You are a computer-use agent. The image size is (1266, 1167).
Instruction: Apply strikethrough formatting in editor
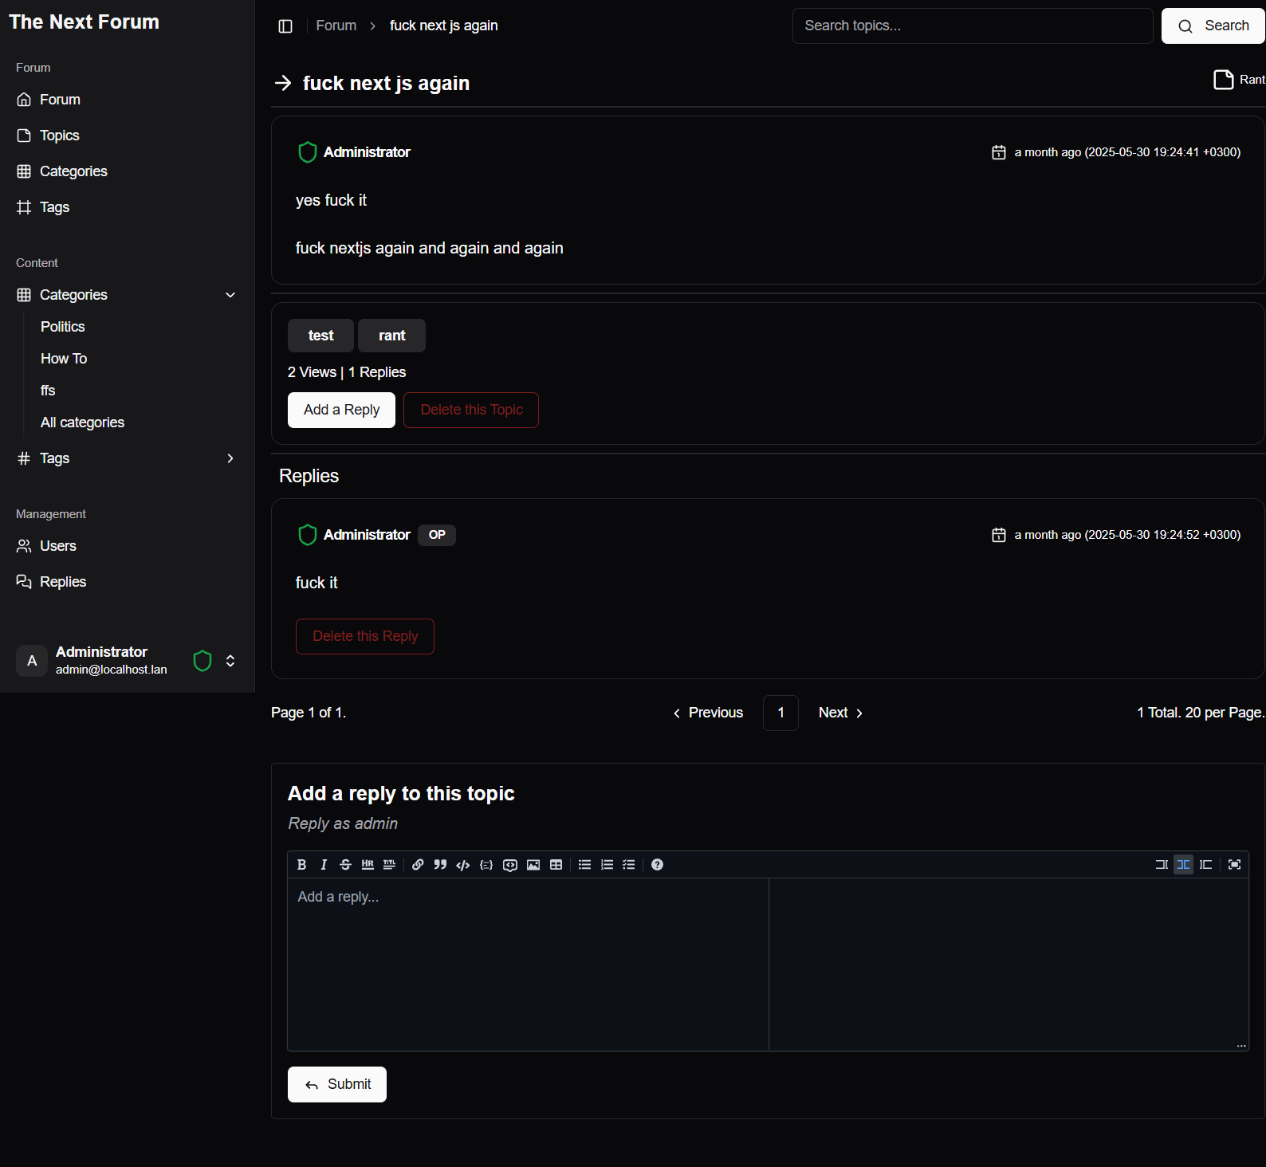(x=345, y=865)
